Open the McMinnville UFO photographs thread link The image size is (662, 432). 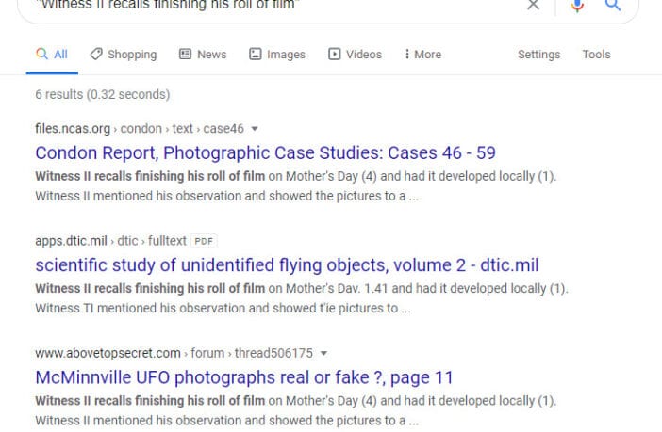click(244, 377)
